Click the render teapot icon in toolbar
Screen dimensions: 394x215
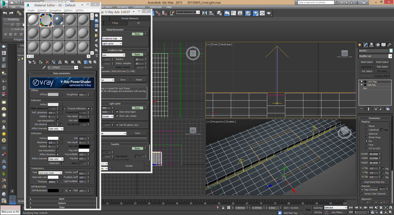(269, 13)
